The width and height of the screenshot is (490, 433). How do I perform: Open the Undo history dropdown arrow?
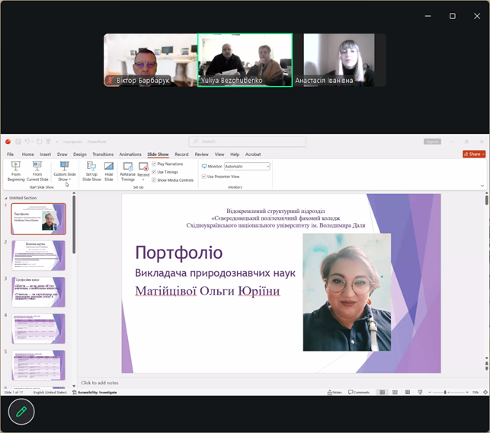[33, 142]
